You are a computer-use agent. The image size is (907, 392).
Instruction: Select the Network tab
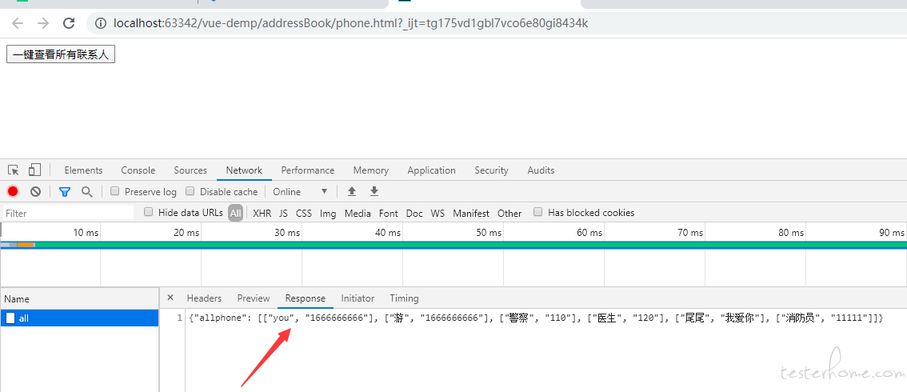[x=244, y=170]
